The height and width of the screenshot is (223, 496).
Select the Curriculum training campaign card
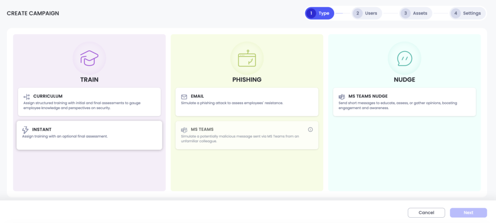tap(89, 102)
